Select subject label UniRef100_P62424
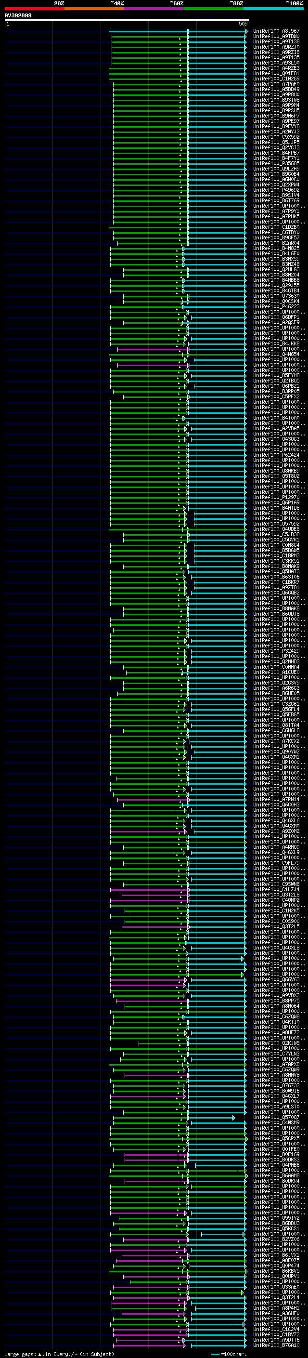The width and height of the screenshot is (308, 1358). click(x=276, y=454)
